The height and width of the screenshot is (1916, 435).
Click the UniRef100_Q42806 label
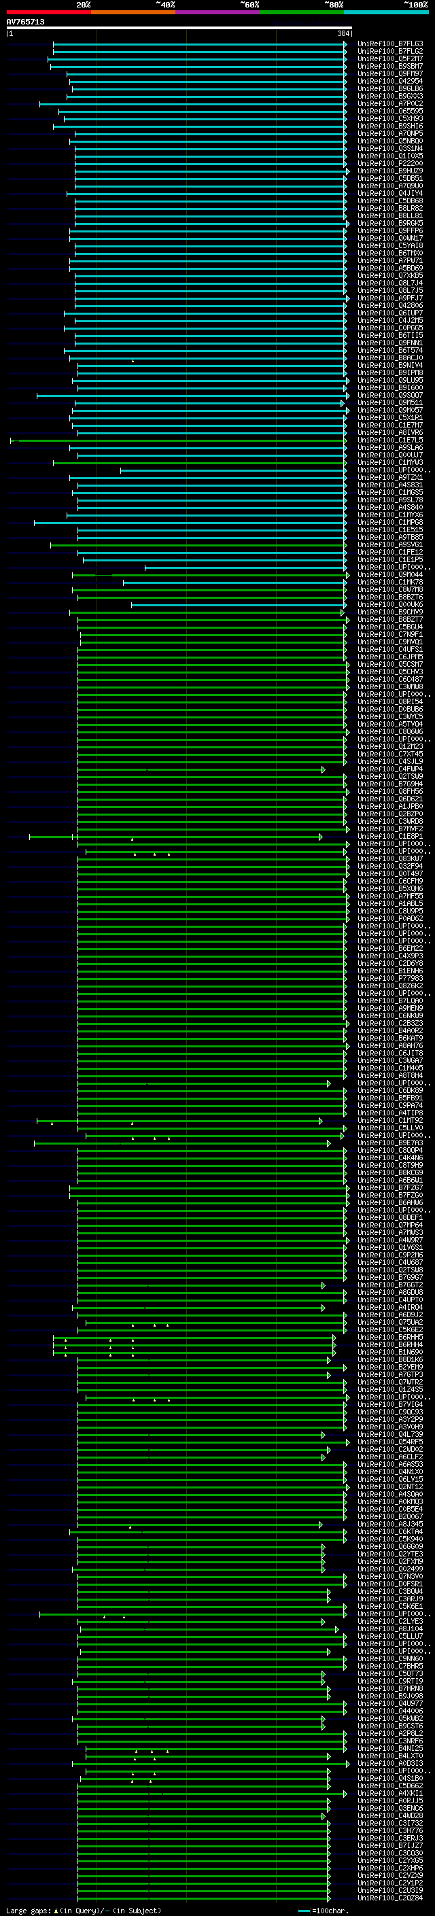click(390, 305)
